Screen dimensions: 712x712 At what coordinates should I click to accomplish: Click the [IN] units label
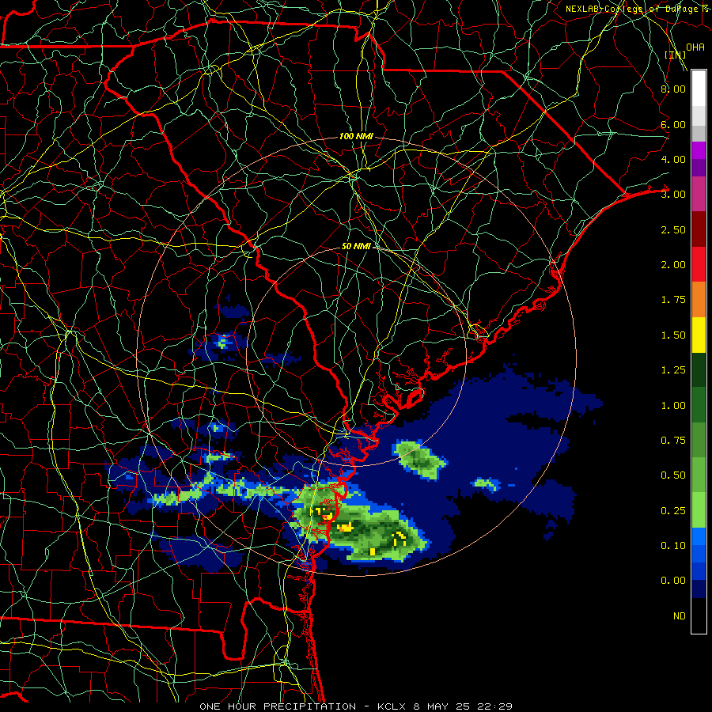[x=675, y=55]
